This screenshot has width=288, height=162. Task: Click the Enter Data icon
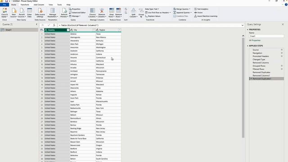pyautogui.click(x=29, y=11)
